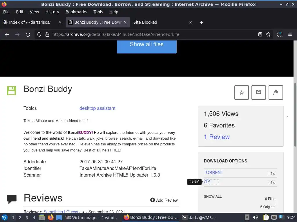This screenshot has height=222, width=297.
Task: Bookmark this page with star icon
Action: click(268, 34)
